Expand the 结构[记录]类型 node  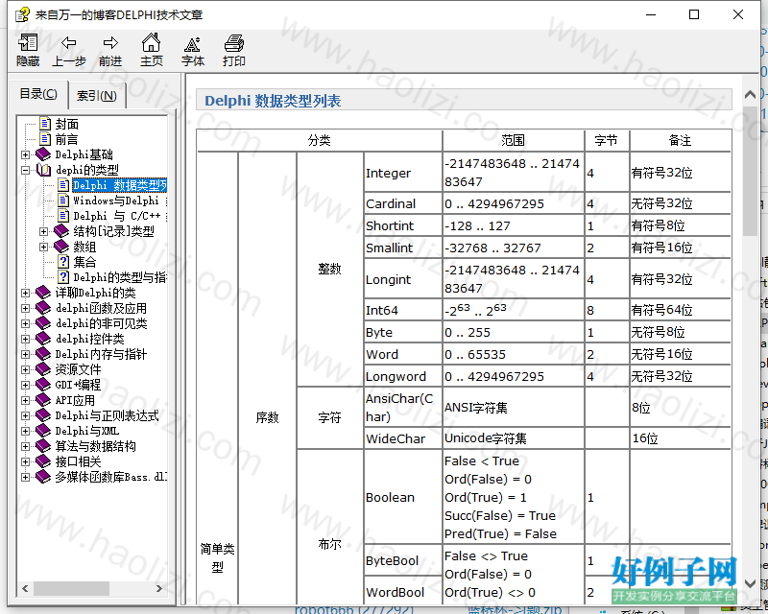(43, 231)
